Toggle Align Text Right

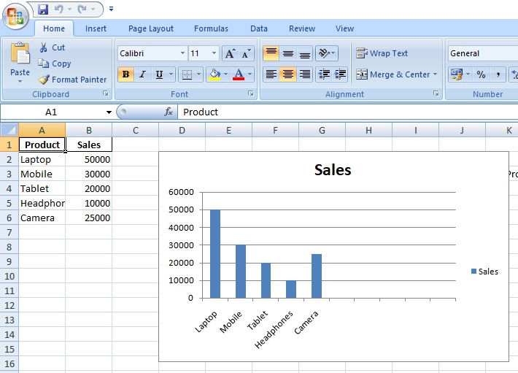[x=304, y=74]
